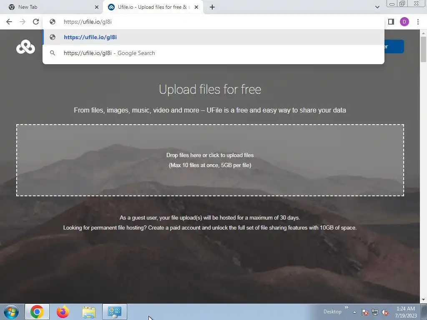Viewport: 427px width, 320px height.
Task: Click the scrollbar up arrow
Action: [423, 33]
